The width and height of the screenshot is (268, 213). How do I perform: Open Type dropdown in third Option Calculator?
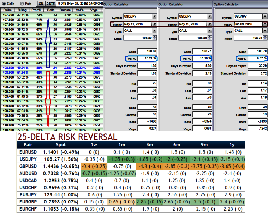pos(265,31)
